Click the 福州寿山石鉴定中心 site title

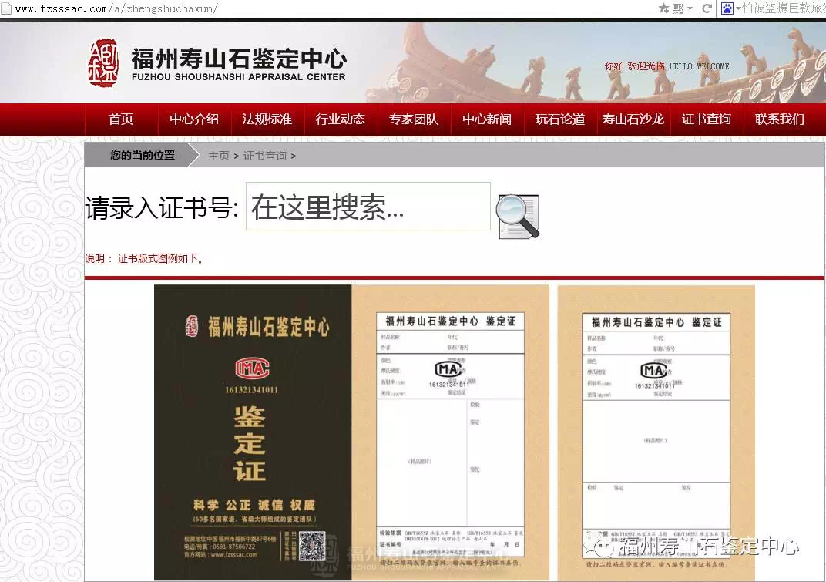pyautogui.click(x=239, y=58)
